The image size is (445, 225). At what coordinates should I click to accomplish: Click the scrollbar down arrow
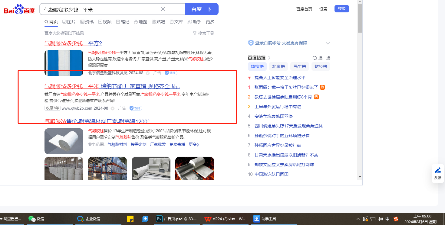point(360,177)
